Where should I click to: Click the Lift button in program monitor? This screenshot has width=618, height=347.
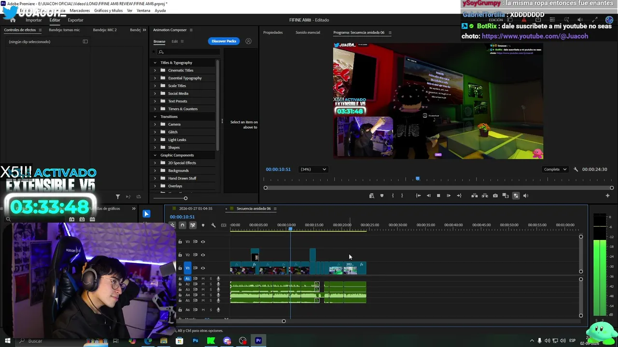475,196
